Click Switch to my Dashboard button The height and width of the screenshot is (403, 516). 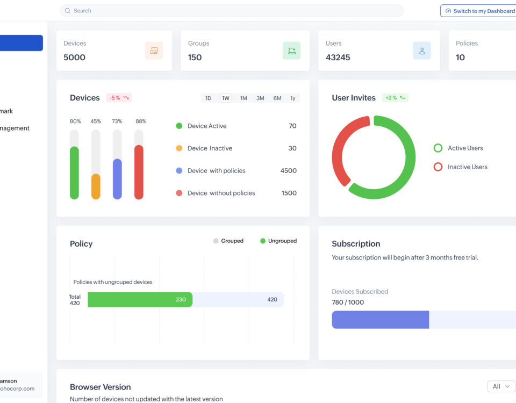tap(479, 11)
